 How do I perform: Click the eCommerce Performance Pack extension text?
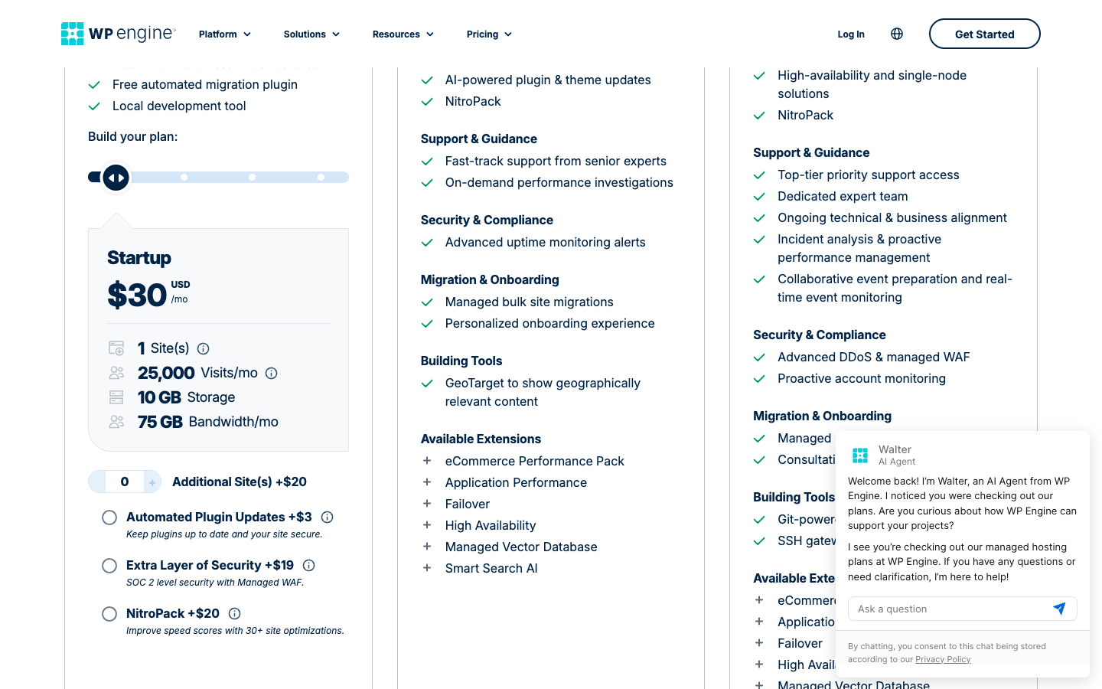click(x=535, y=461)
